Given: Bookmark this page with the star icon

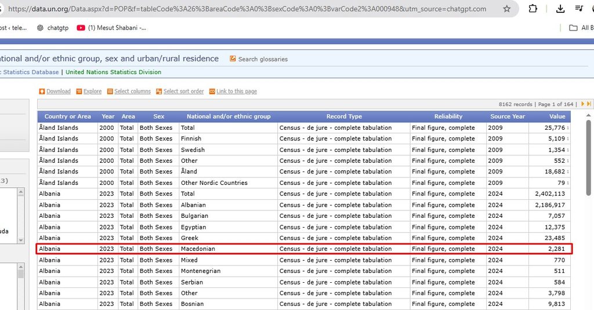Looking at the screenshot, I should [x=506, y=8].
